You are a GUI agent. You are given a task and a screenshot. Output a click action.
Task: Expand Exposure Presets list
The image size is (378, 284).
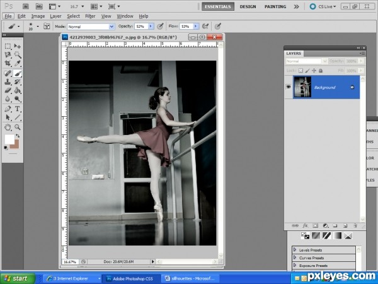(x=295, y=265)
